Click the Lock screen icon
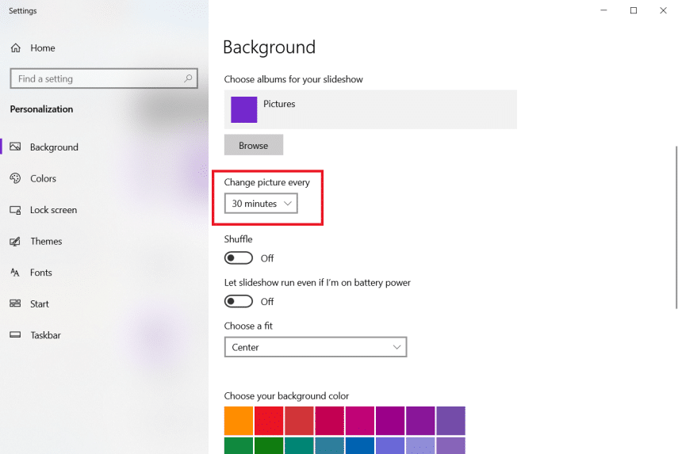678x454 pixels. coord(15,210)
